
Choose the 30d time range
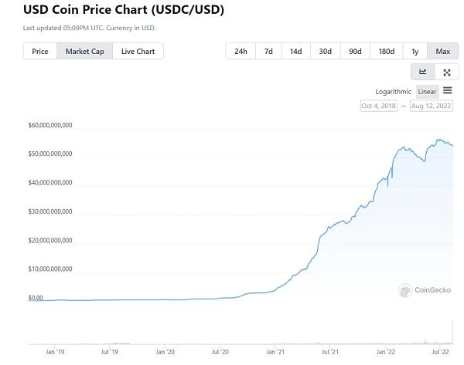[x=325, y=52]
